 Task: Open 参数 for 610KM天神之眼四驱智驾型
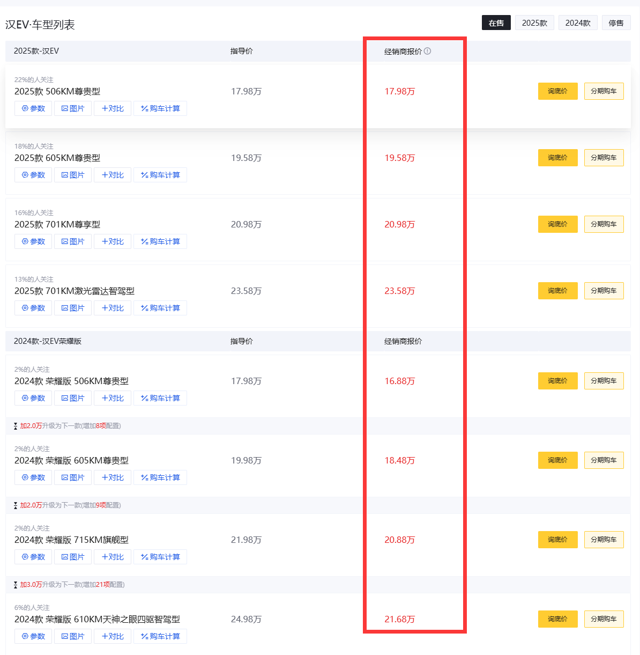click(33, 636)
